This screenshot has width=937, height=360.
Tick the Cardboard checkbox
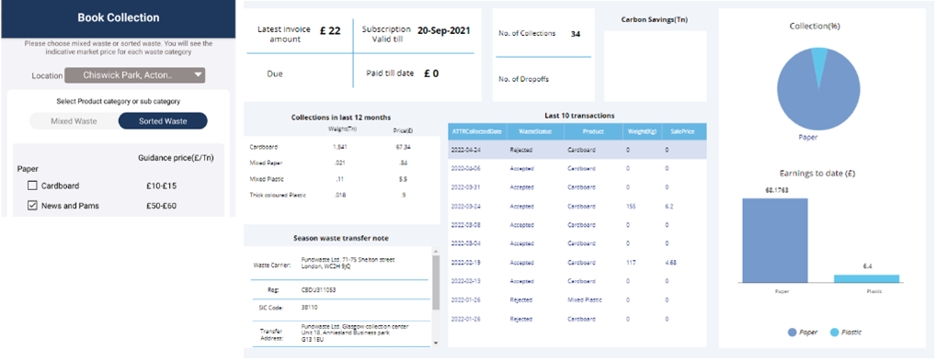[32, 186]
